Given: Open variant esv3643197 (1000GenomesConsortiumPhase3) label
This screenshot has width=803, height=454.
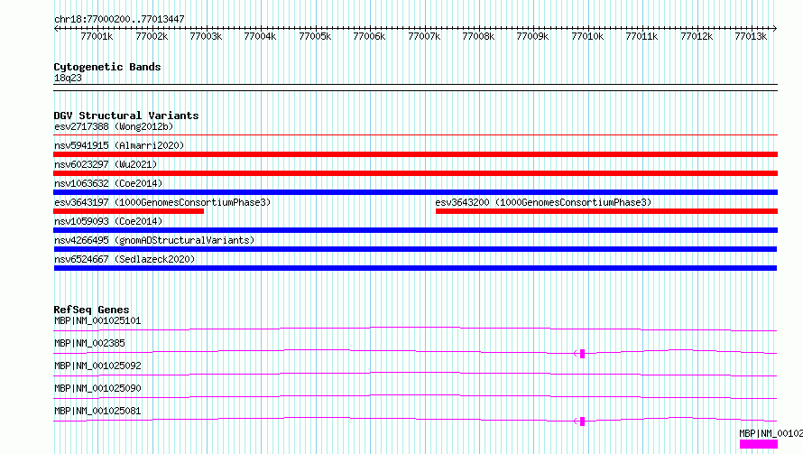Looking at the screenshot, I should point(162,202).
